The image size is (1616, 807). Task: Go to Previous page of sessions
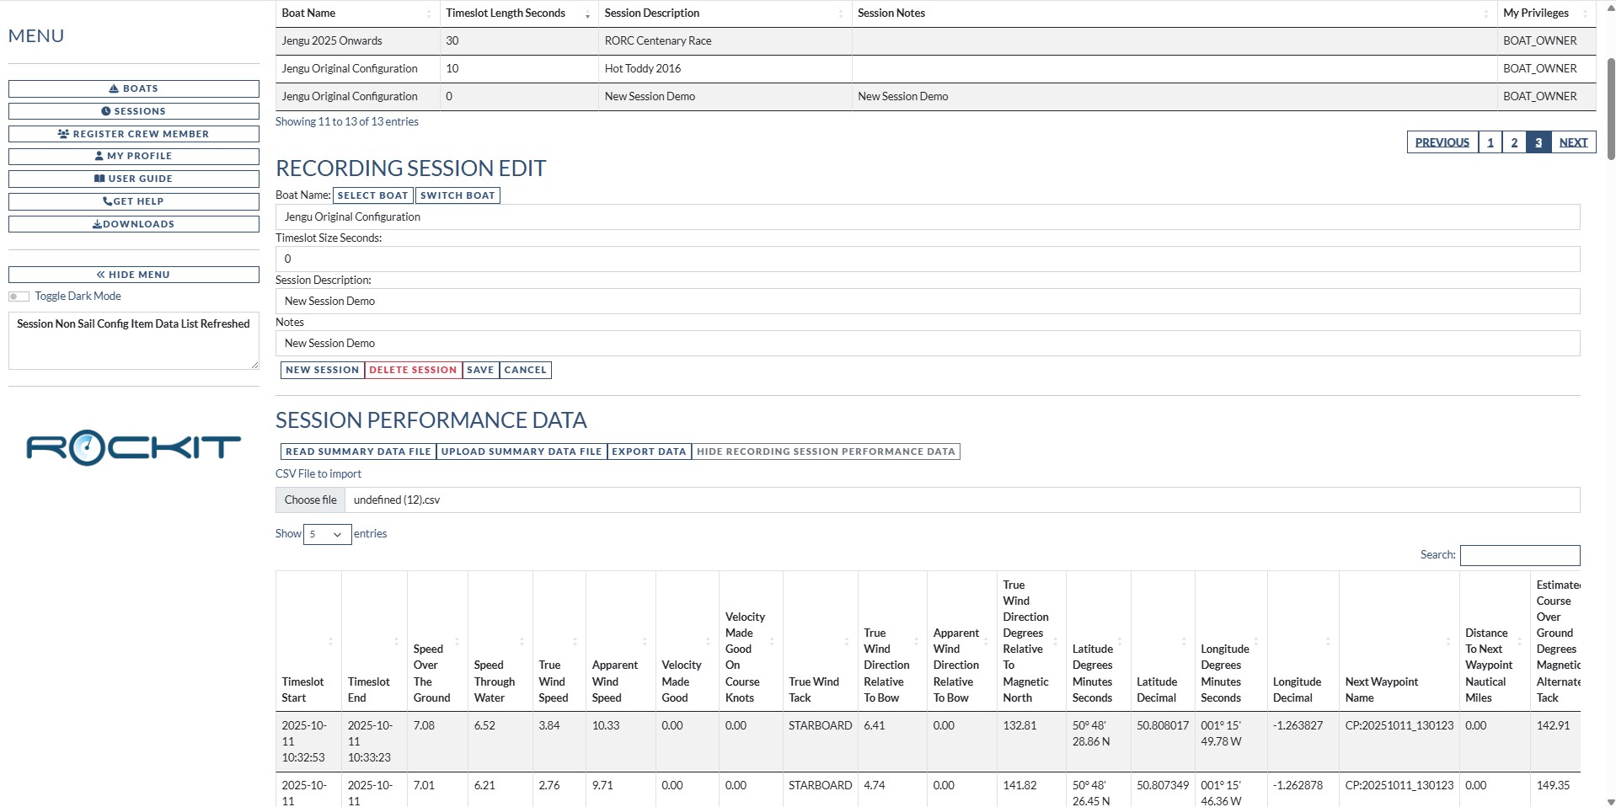[1442, 142]
